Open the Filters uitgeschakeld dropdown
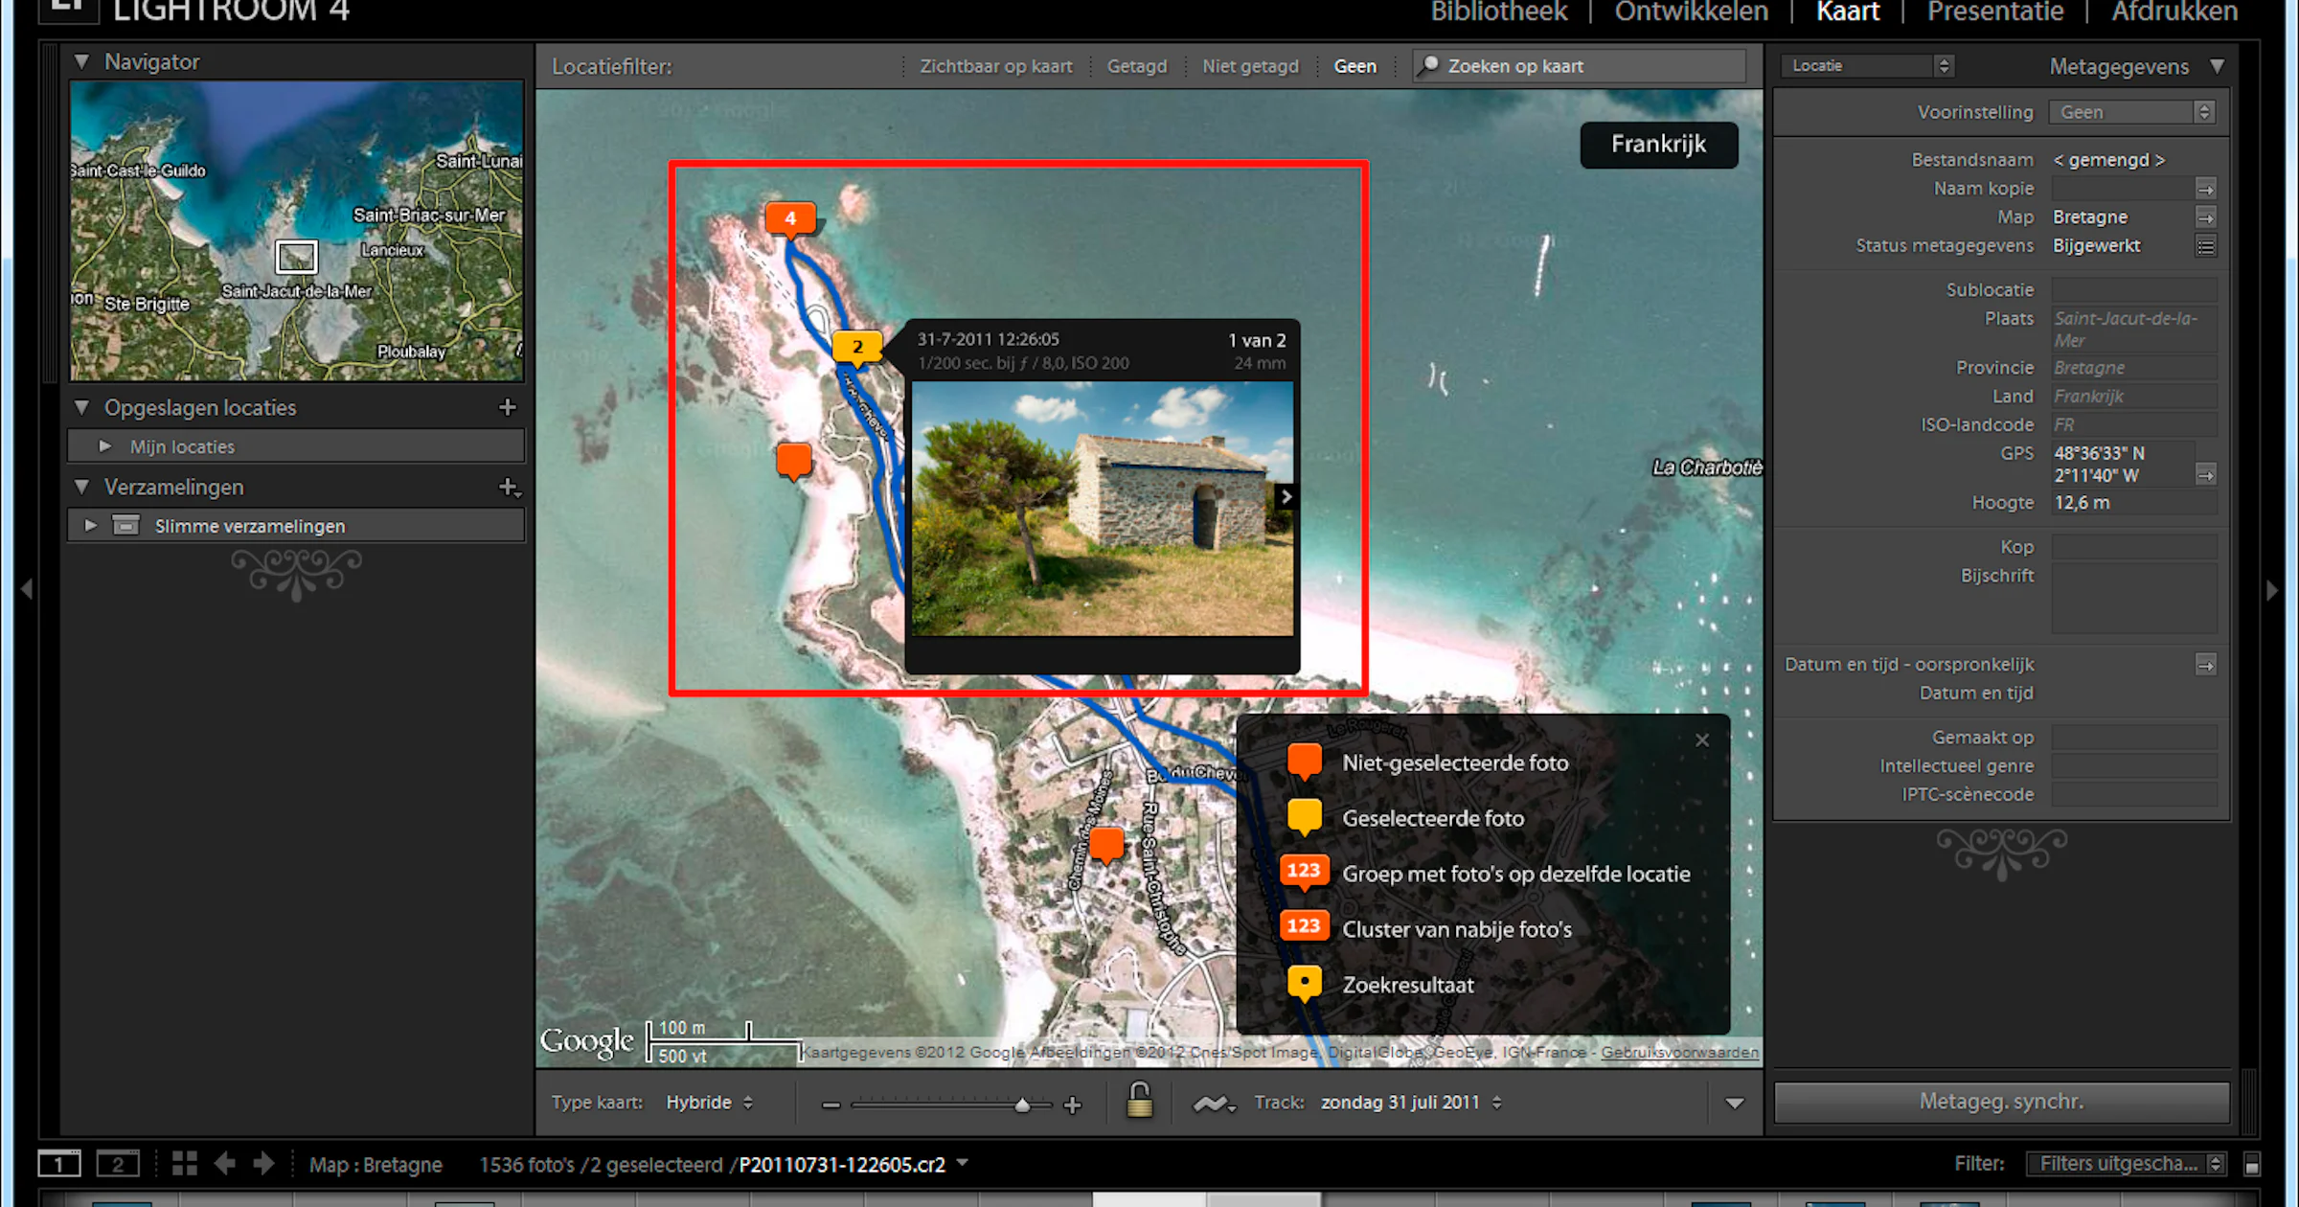The image size is (2299, 1207). point(2125,1164)
